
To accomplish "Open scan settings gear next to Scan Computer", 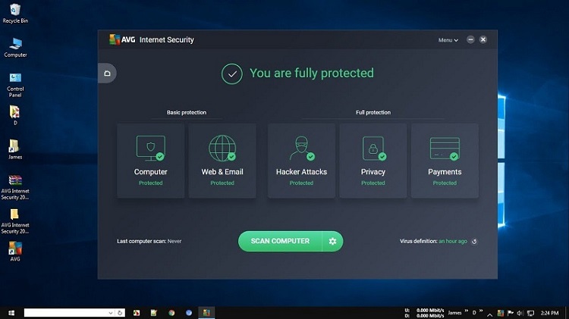I will click(332, 241).
